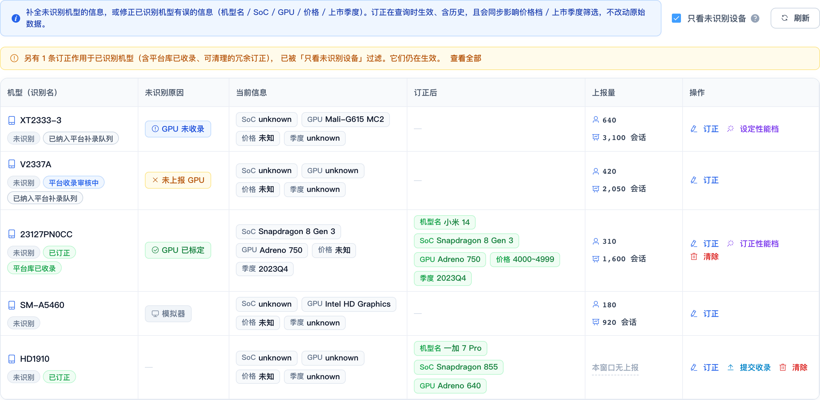Click the 模拟器 tag for SM-A5460
The width and height of the screenshot is (820, 400).
coord(168,314)
